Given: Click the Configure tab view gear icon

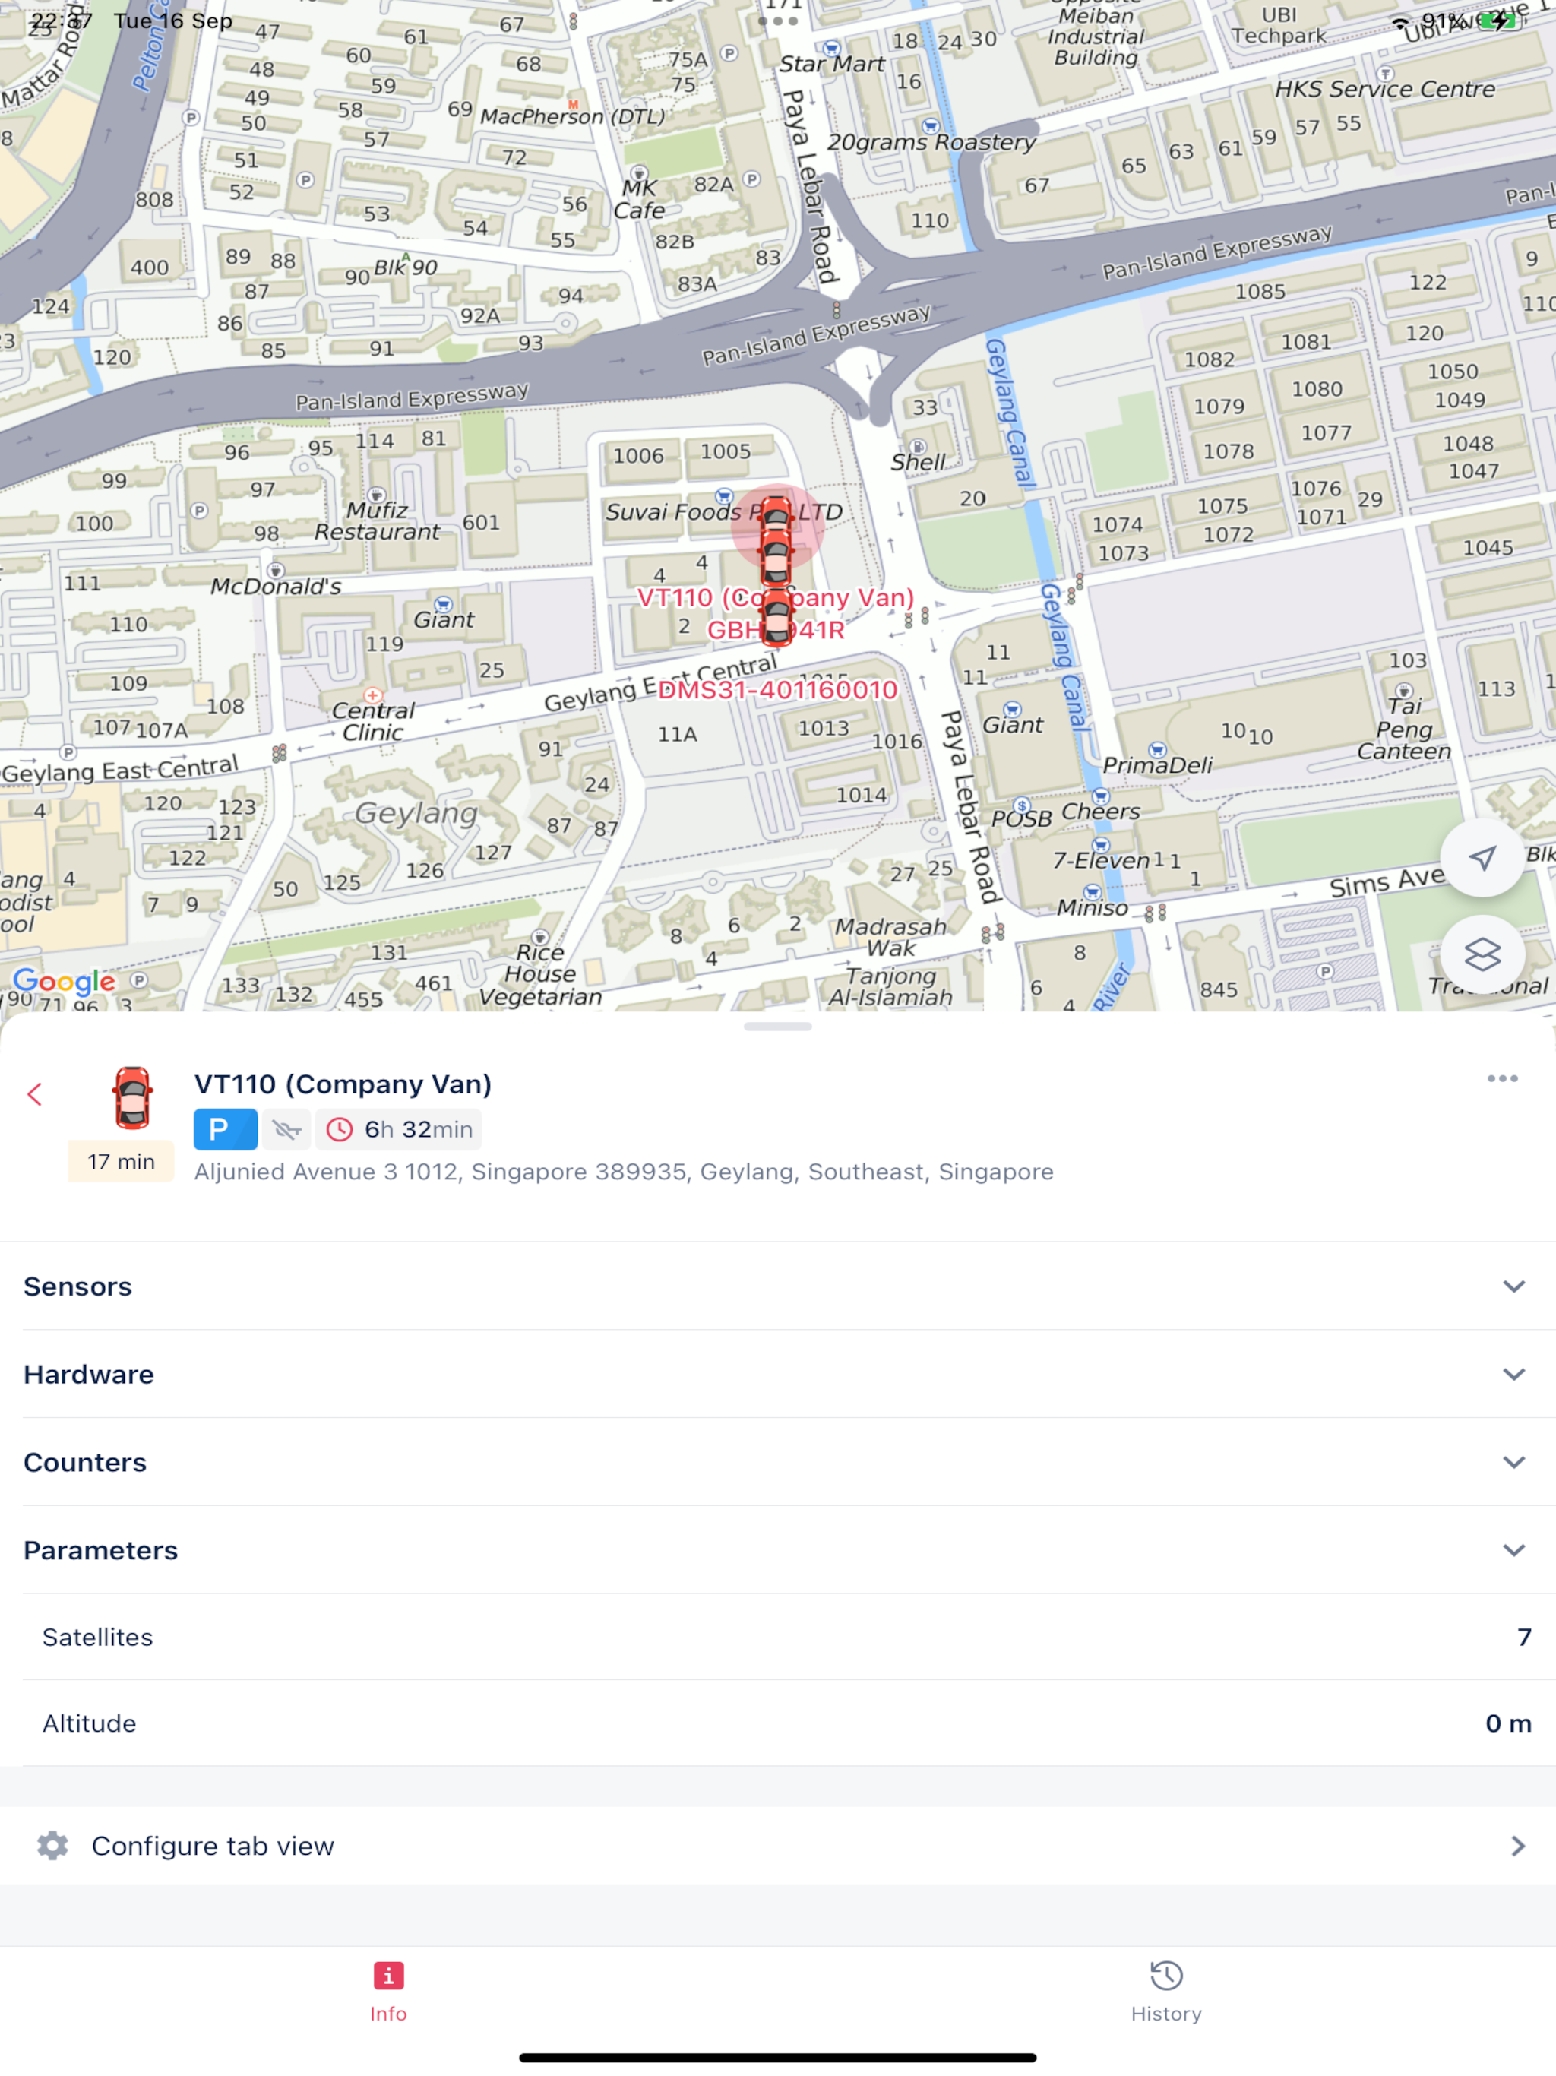Looking at the screenshot, I should (x=52, y=1846).
